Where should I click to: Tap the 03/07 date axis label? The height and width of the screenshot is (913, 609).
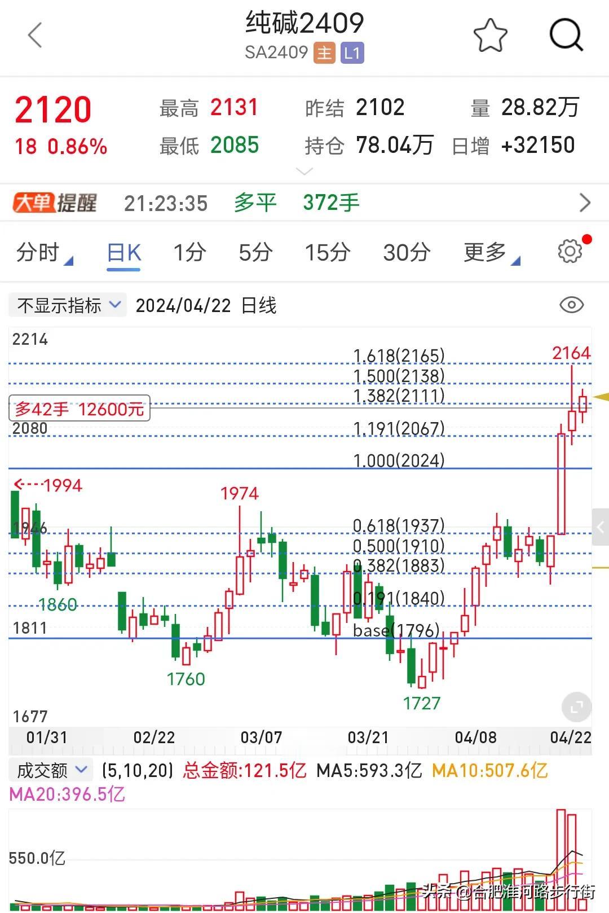pyautogui.click(x=261, y=738)
